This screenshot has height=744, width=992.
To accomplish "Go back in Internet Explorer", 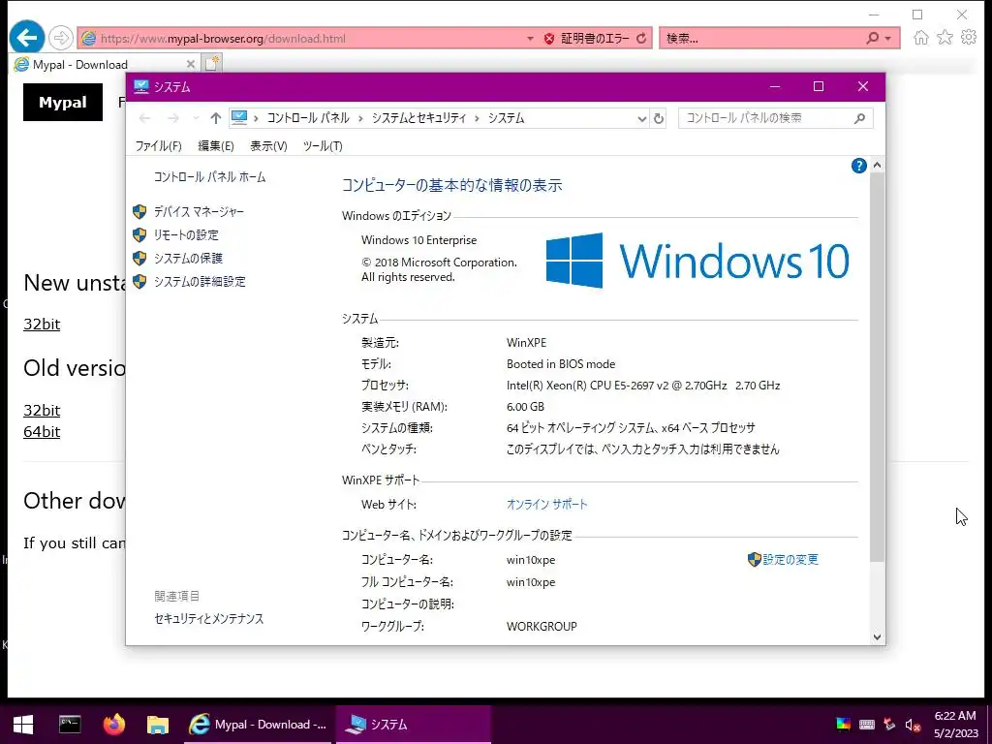I will click(x=26, y=38).
